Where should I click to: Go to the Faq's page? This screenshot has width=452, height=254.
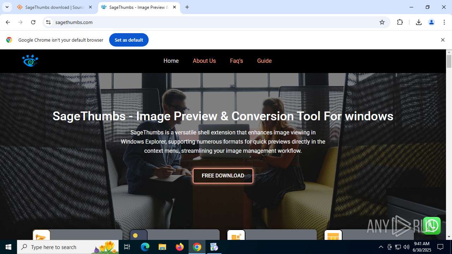tap(236, 61)
